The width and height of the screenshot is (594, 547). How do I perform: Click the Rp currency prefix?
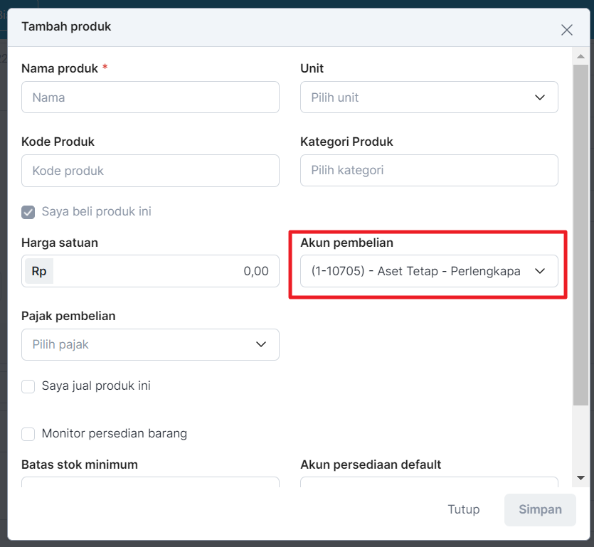39,271
